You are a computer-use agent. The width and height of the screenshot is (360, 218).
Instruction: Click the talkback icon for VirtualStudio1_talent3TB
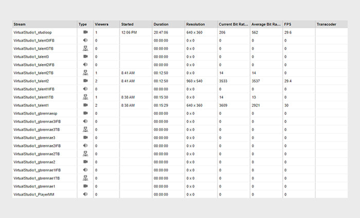85,48
